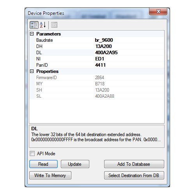The width and height of the screenshot is (195, 195).
Task: Edit the DH value 13A200
Action: (x=129, y=46)
